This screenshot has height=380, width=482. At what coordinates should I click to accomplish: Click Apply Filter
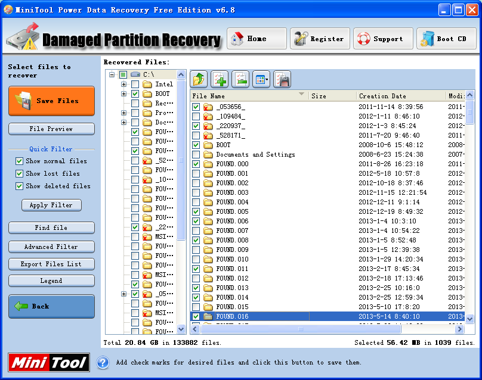pos(51,205)
